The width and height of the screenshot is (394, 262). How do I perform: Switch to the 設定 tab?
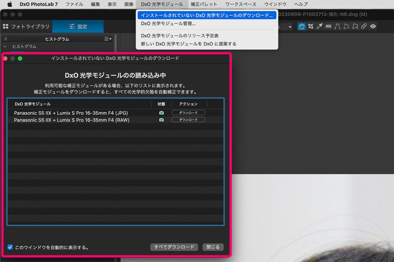tap(78, 26)
